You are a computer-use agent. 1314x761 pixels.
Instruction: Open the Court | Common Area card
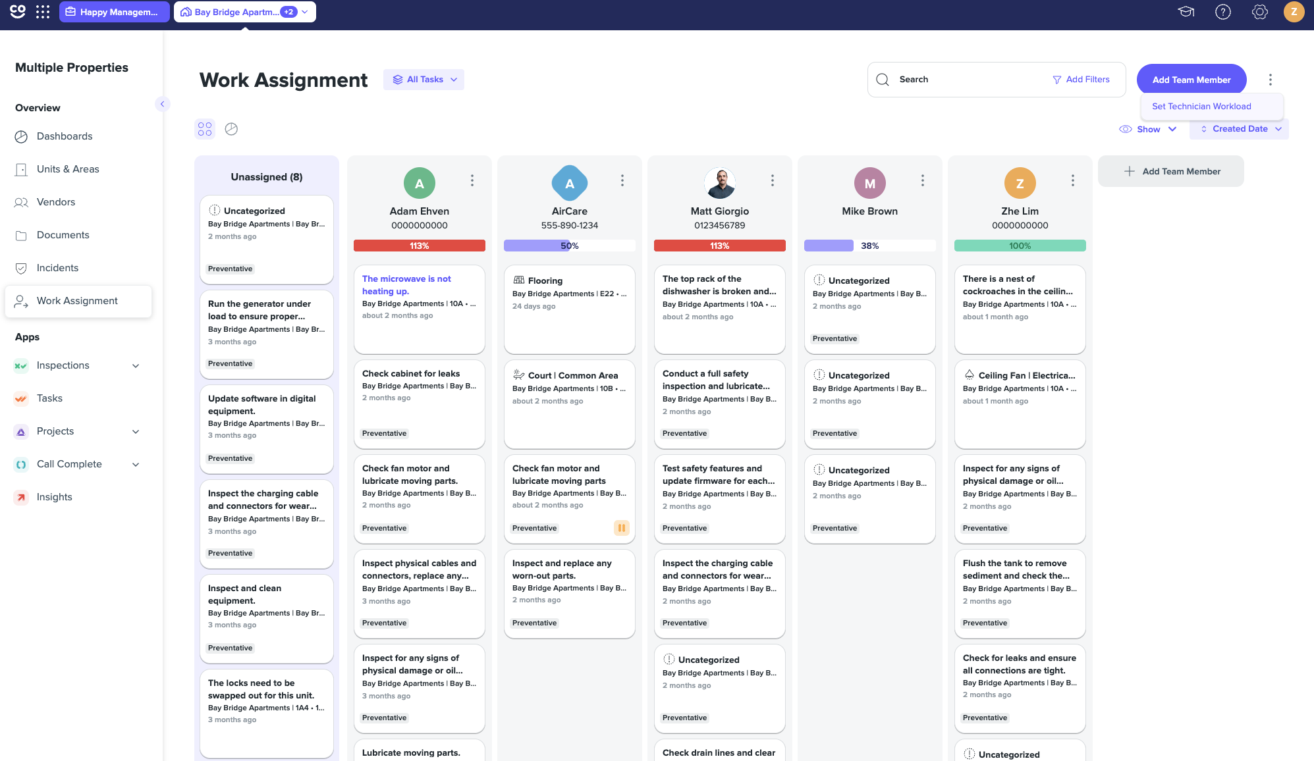(570, 404)
